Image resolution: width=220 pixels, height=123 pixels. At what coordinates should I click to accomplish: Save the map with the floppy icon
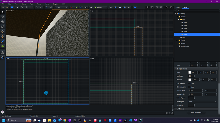[12, 7]
